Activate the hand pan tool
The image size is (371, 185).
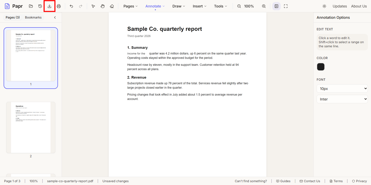[x=103, y=6]
